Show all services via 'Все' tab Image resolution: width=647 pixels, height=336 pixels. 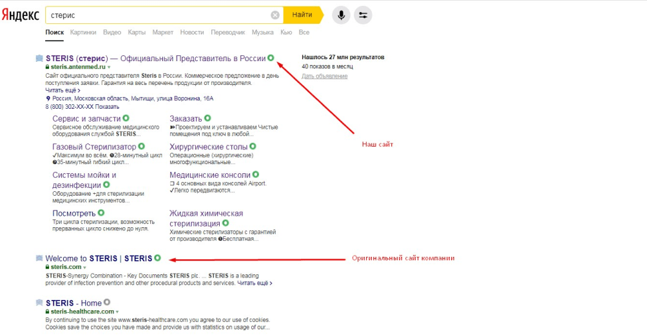pyautogui.click(x=304, y=32)
